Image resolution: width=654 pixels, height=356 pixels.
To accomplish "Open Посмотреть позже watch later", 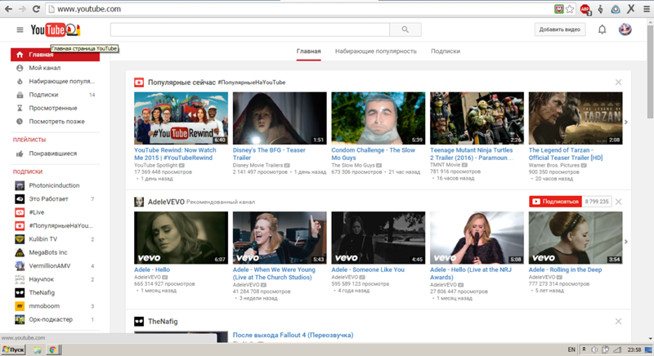I will tap(55, 122).
